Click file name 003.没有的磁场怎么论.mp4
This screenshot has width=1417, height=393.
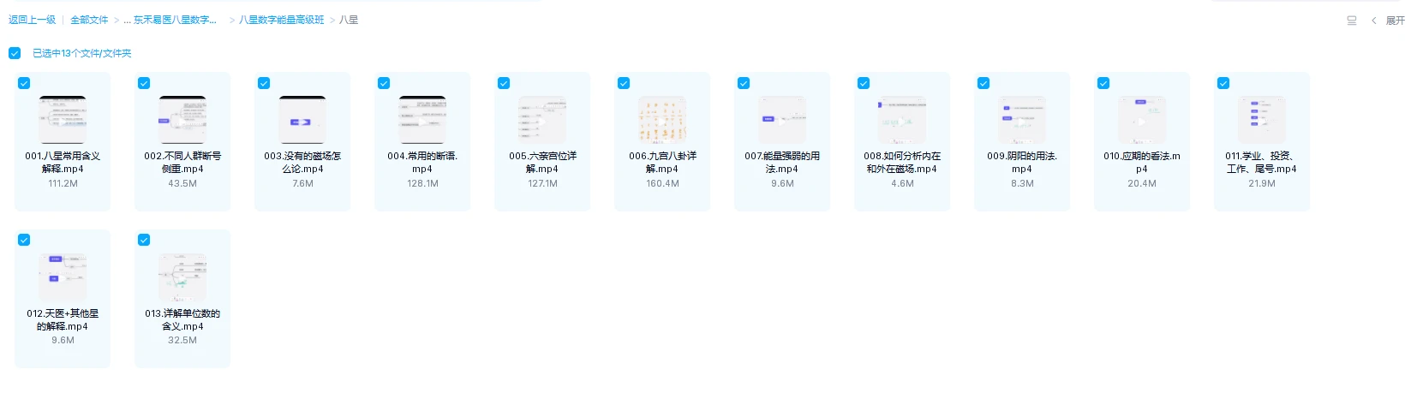pos(302,163)
